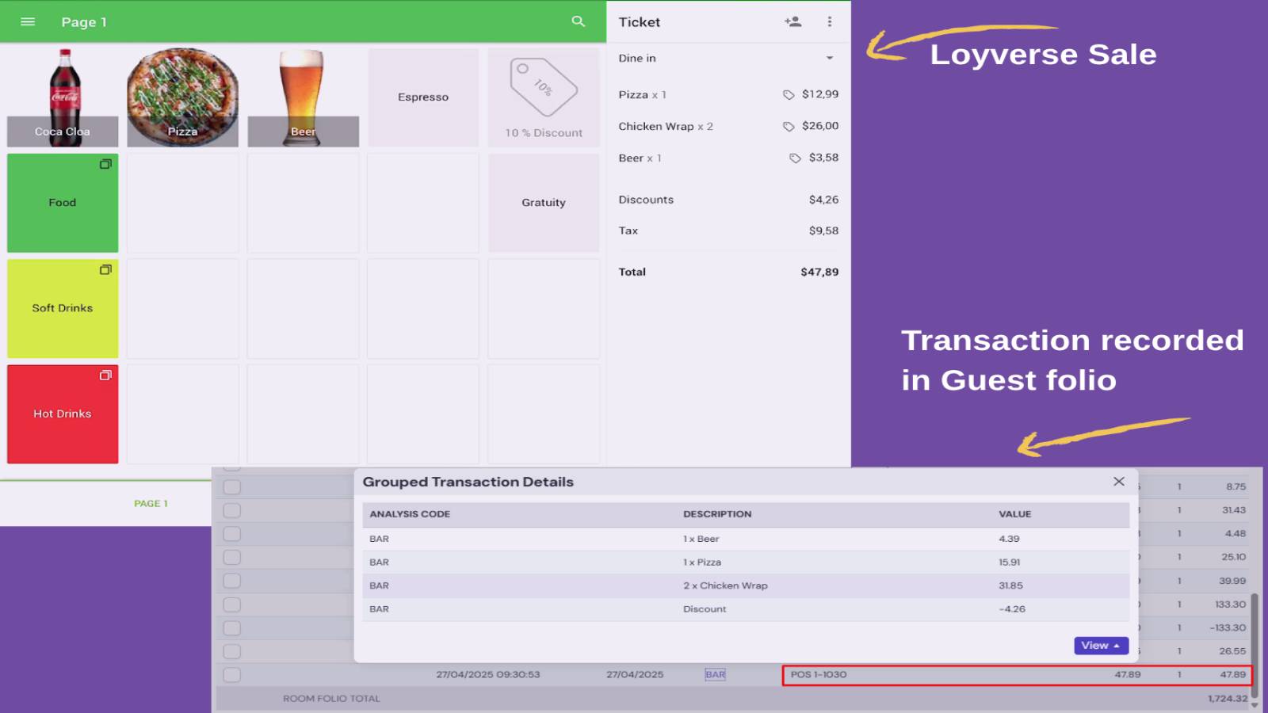Screen dimensions: 1268x713
Task: Open the Soft Drinks category stack icon
Action: click(x=105, y=270)
